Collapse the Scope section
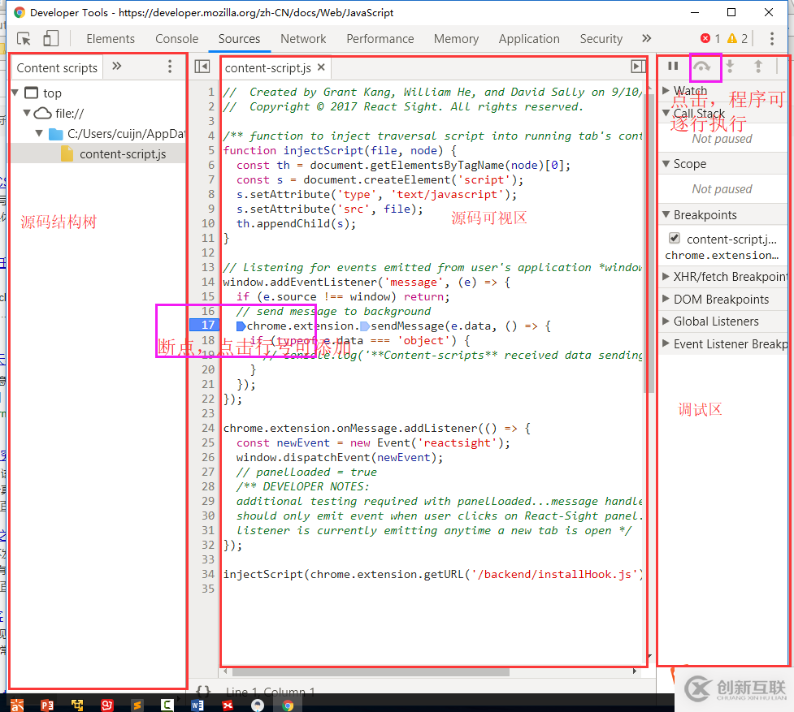 point(666,163)
